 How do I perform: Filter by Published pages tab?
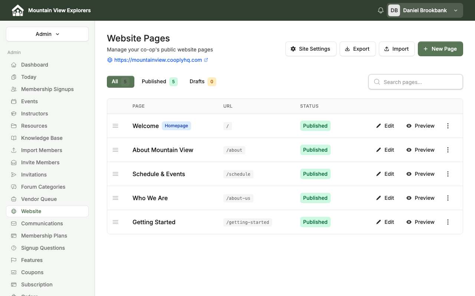(160, 82)
